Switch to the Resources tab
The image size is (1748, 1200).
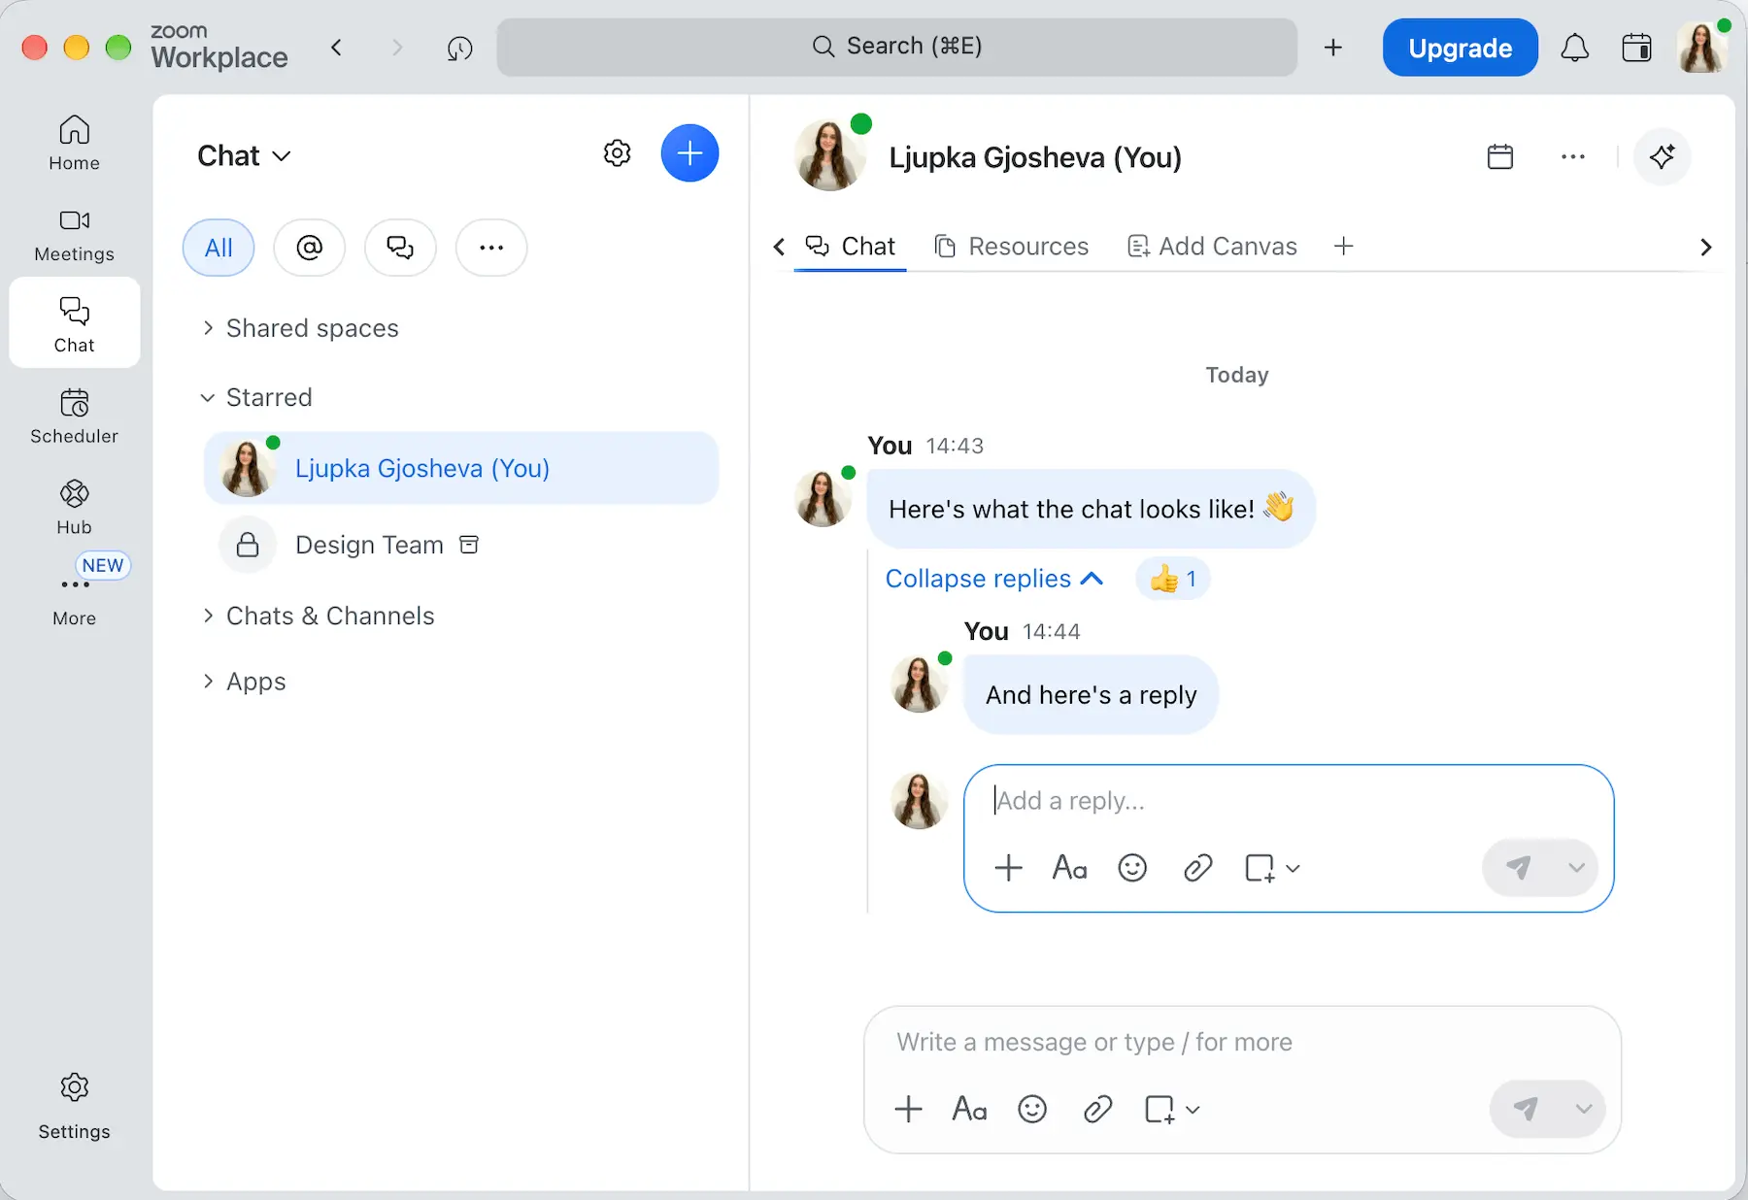coord(1011,247)
